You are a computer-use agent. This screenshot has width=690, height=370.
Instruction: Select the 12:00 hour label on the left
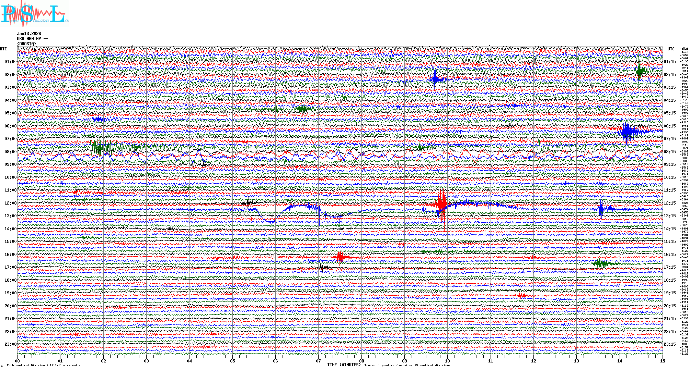pyautogui.click(x=10, y=203)
